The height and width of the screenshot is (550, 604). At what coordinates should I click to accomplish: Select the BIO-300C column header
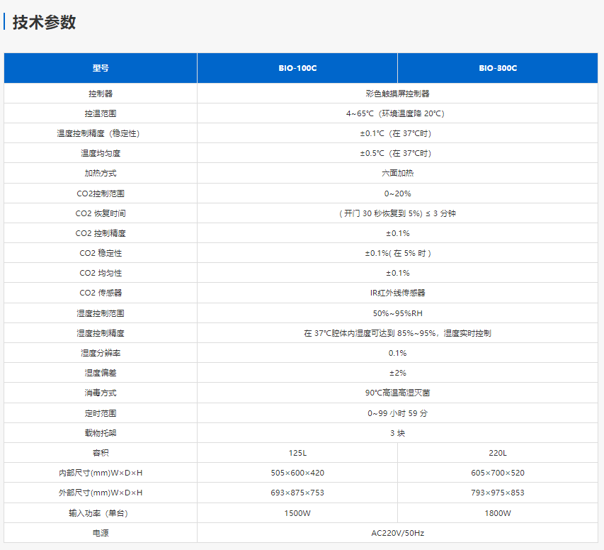(498, 68)
